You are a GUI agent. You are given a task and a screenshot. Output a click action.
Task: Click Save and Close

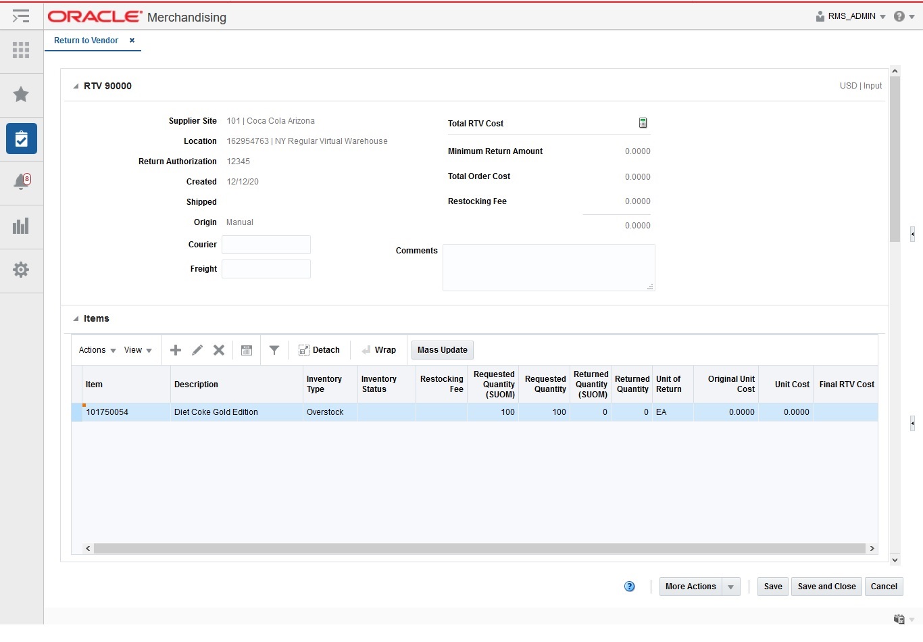[826, 587]
